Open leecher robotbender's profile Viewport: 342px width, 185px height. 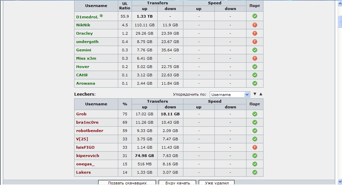coord(90,131)
